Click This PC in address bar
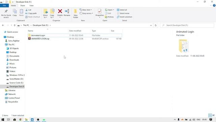Image resolution: width=216 pixels, height=122 pixels. (x=26, y=25)
